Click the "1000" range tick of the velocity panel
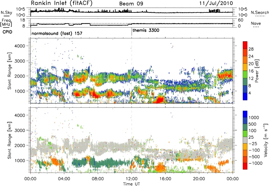269x186 pixels. pyautogui.click(x=20, y=160)
